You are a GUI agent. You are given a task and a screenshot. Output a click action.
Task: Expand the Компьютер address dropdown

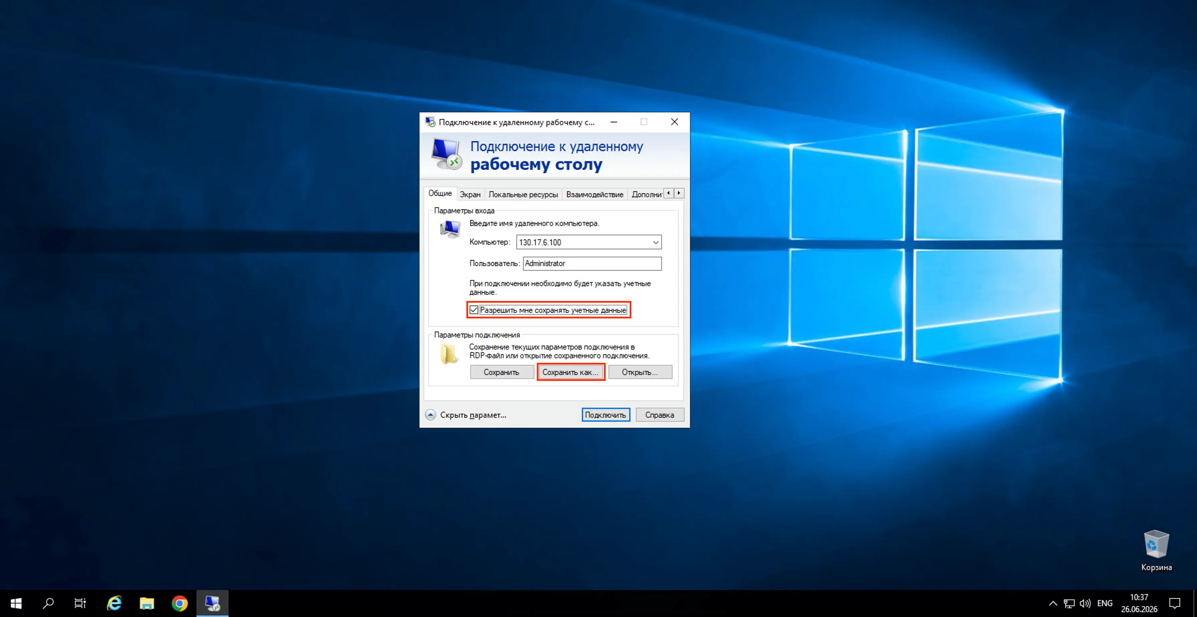pos(655,242)
